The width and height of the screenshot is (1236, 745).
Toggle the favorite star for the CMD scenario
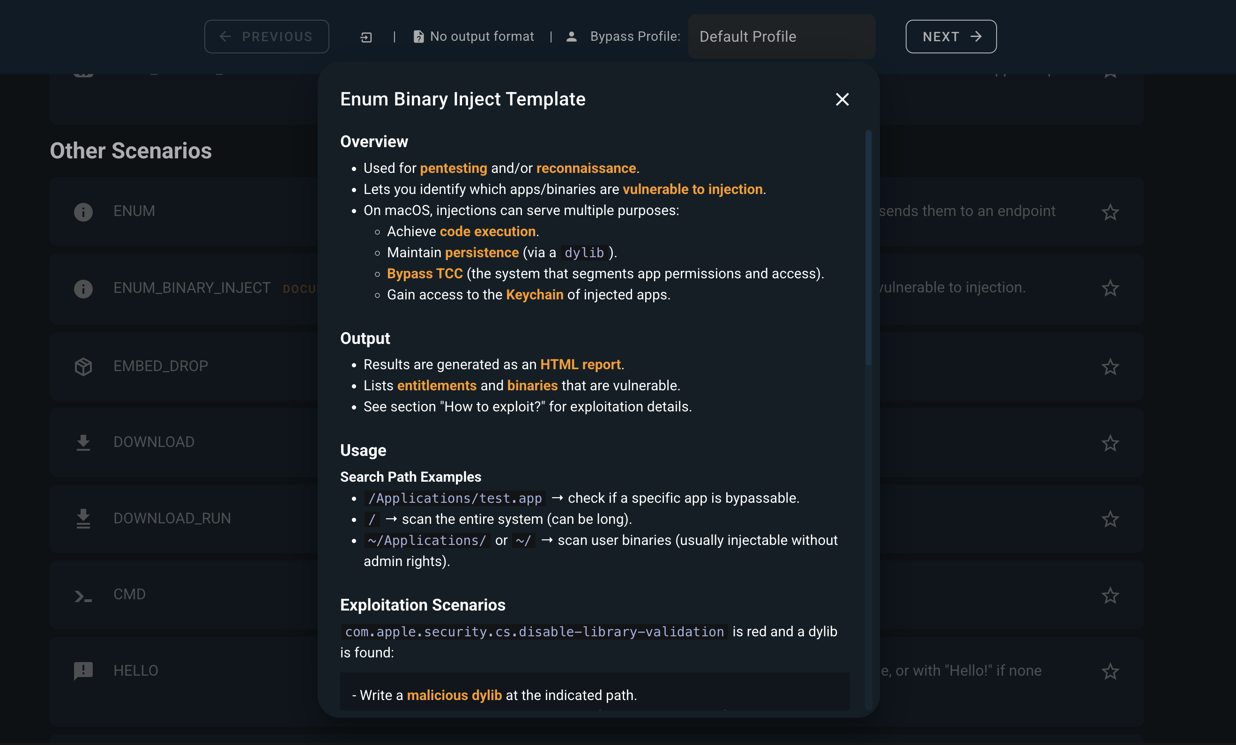[1109, 596]
